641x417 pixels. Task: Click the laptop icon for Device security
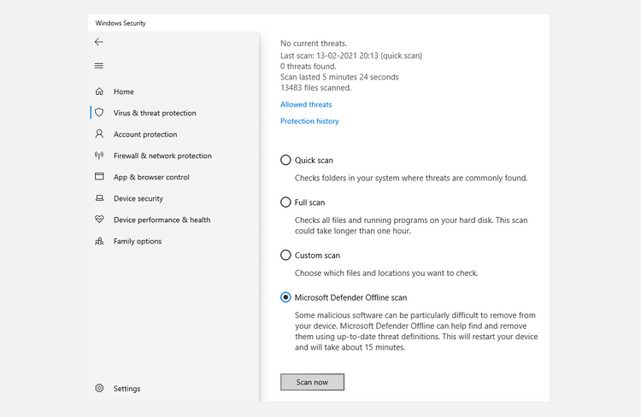pyautogui.click(x=99, y=198)
